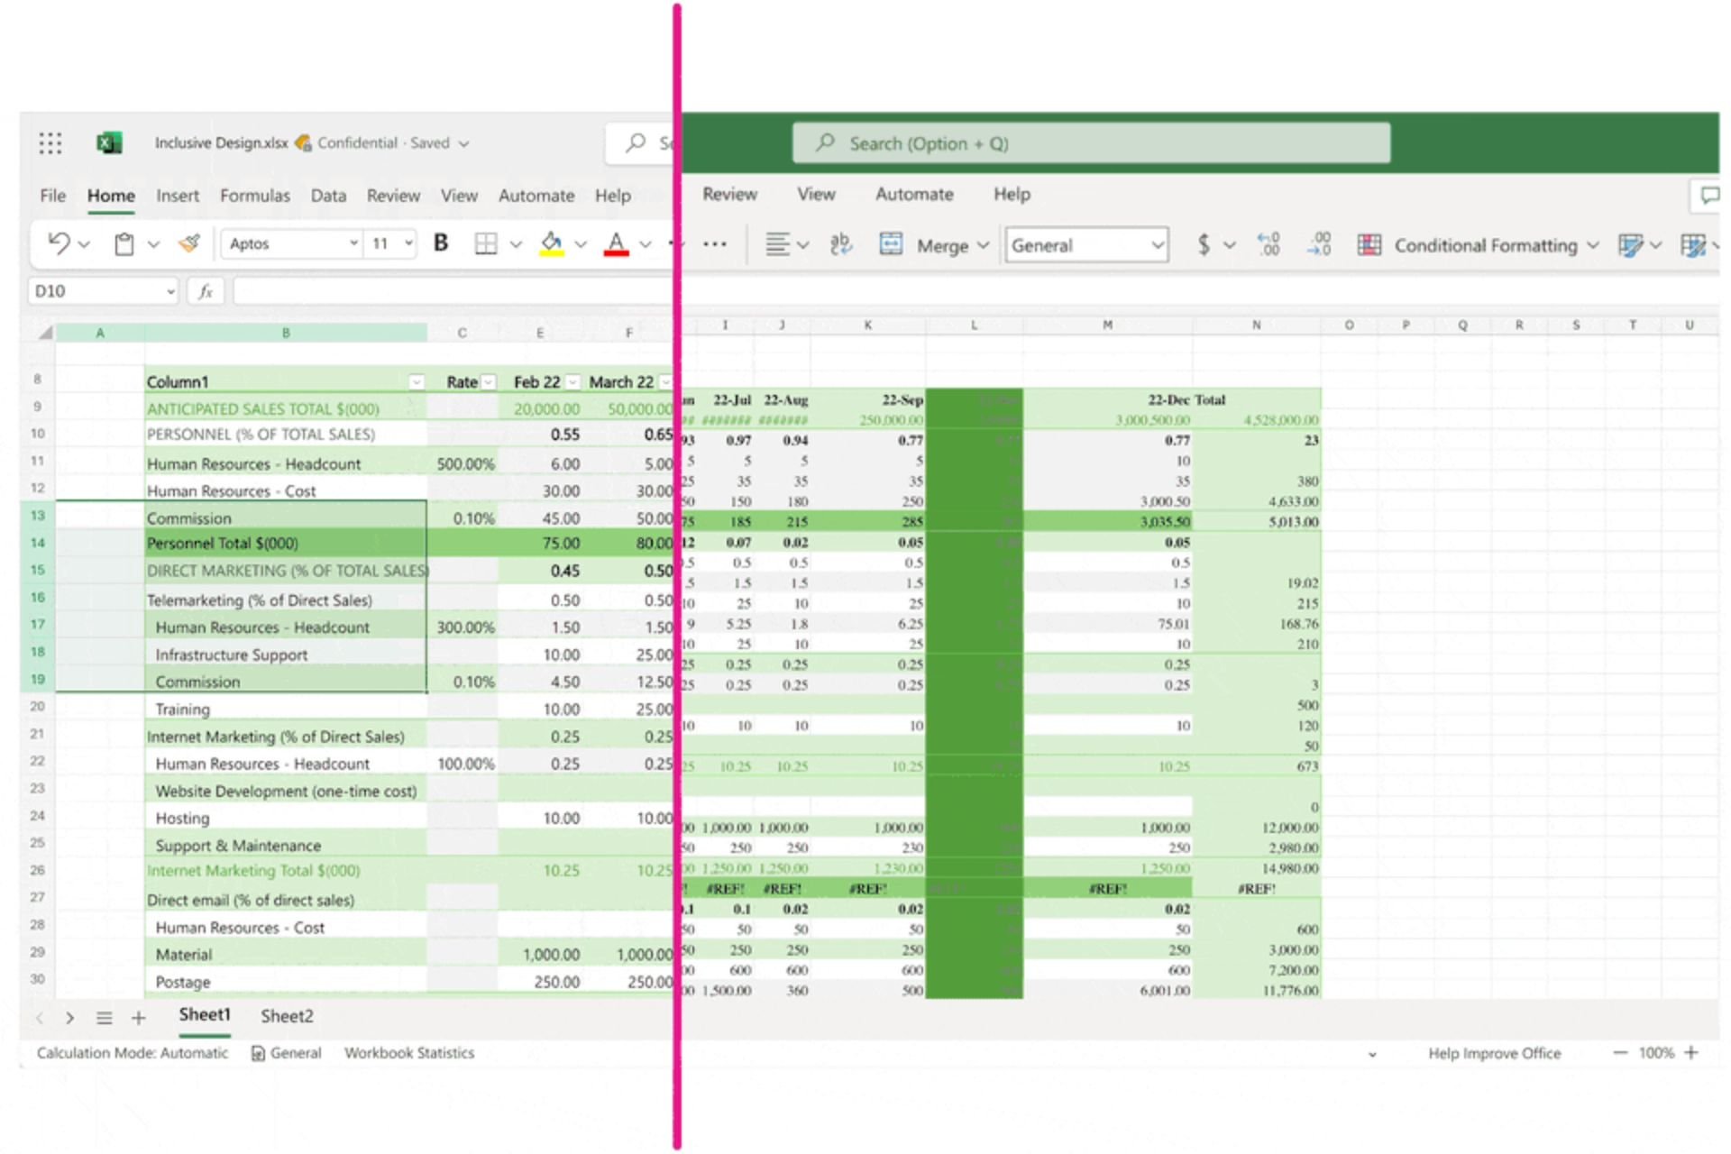Click the zoom in plus icon
Screen dimensions: 1731x1154
click(1691, 1053)
